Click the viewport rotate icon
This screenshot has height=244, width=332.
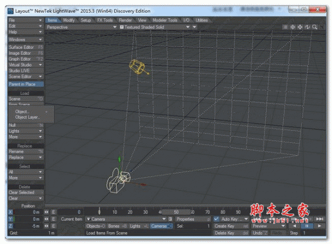(x=307, y=27)
